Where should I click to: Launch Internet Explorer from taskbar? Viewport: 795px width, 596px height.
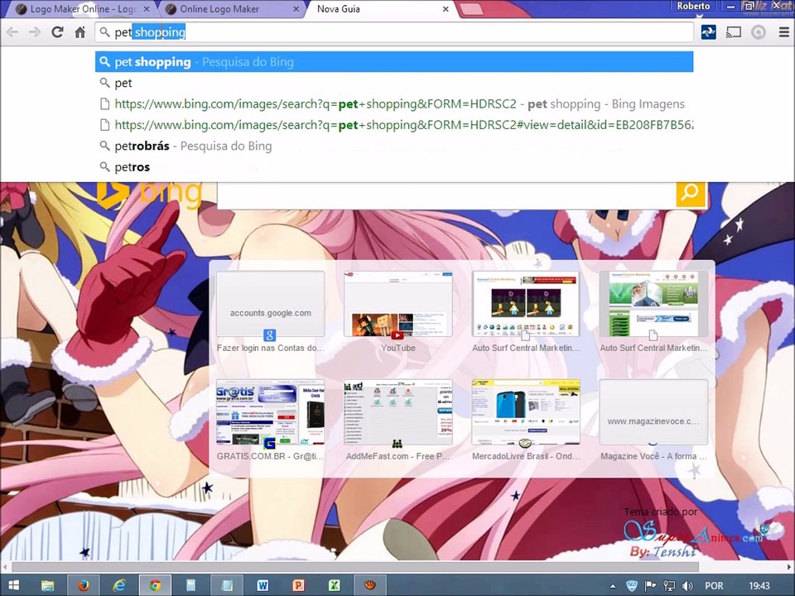pos(119,586)
